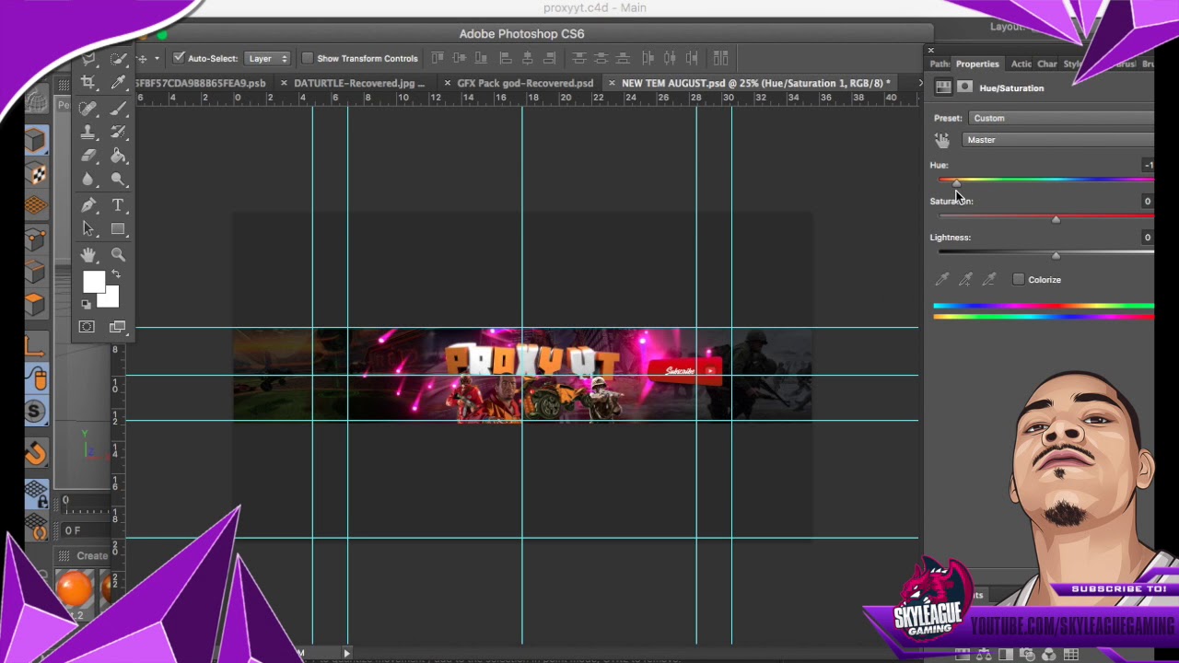Select the Horizontal Type tool
Viewport: 1179px width, 663px height.
tap(118, 205)
